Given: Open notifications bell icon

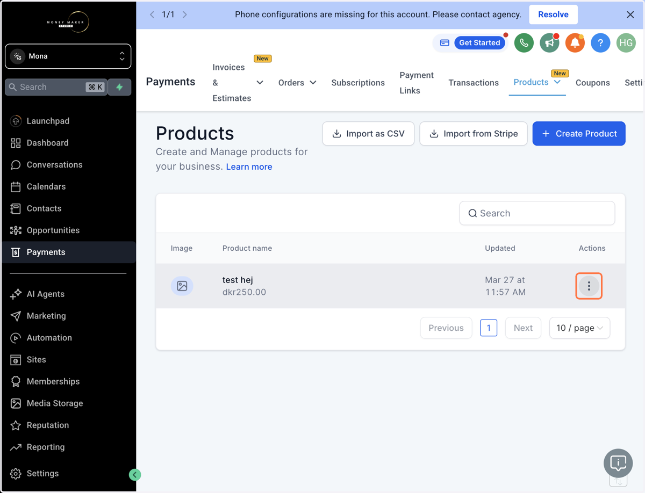Looking at the screenshot, I should 575,43.
